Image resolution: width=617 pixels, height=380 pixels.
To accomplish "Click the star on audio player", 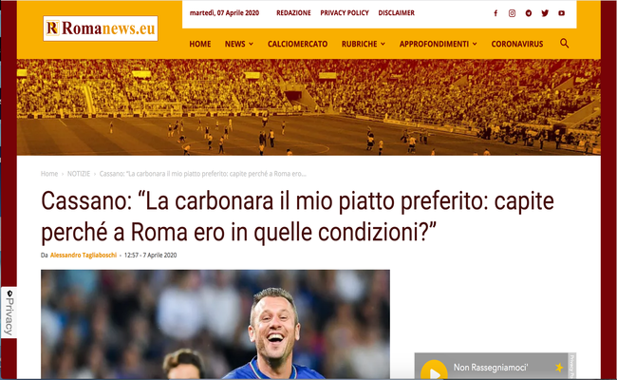I will [x=559, y=367].
